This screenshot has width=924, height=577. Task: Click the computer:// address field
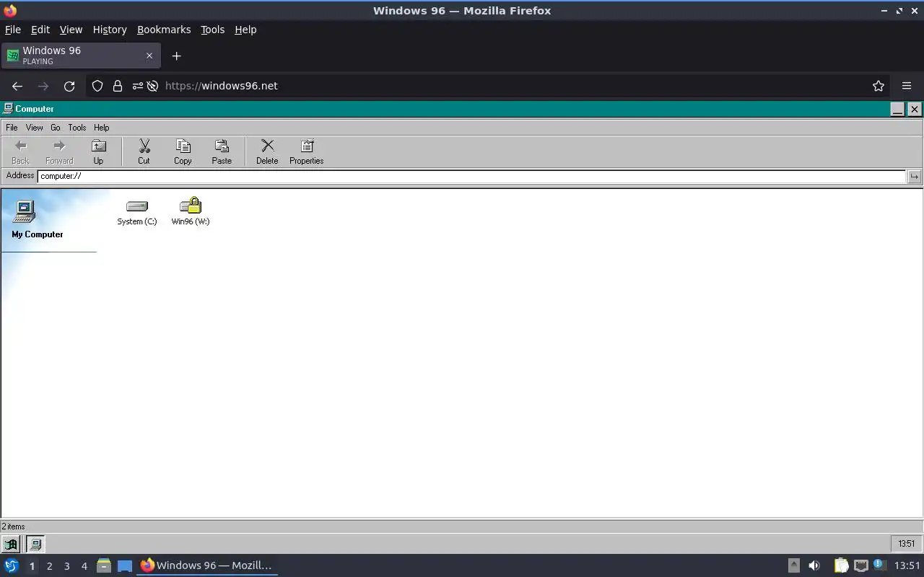coord(471,176)
